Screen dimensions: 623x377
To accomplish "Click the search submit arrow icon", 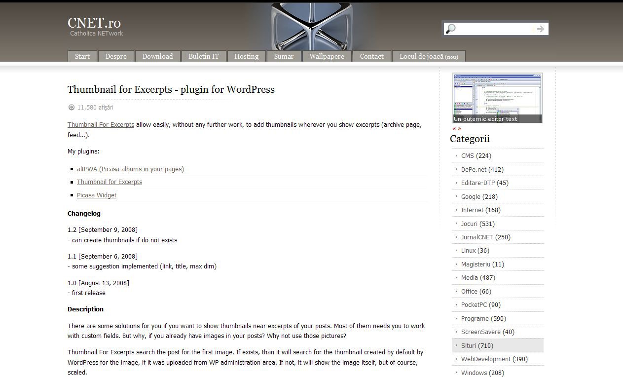I will coord(541,29).
